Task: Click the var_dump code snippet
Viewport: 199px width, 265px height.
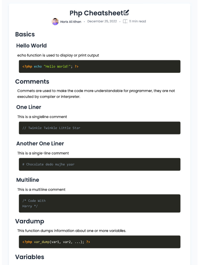Action: point(99,242)
